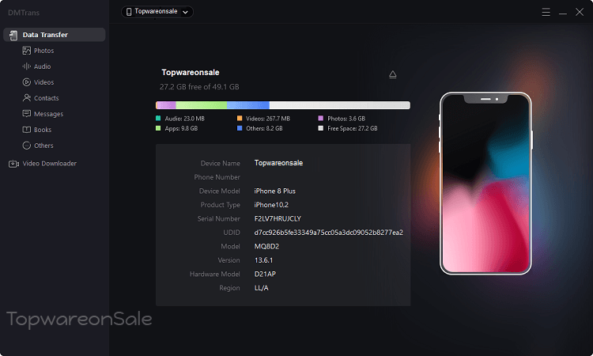
Task: Click the iPhone preview image
Action: (x=485, y=184)
